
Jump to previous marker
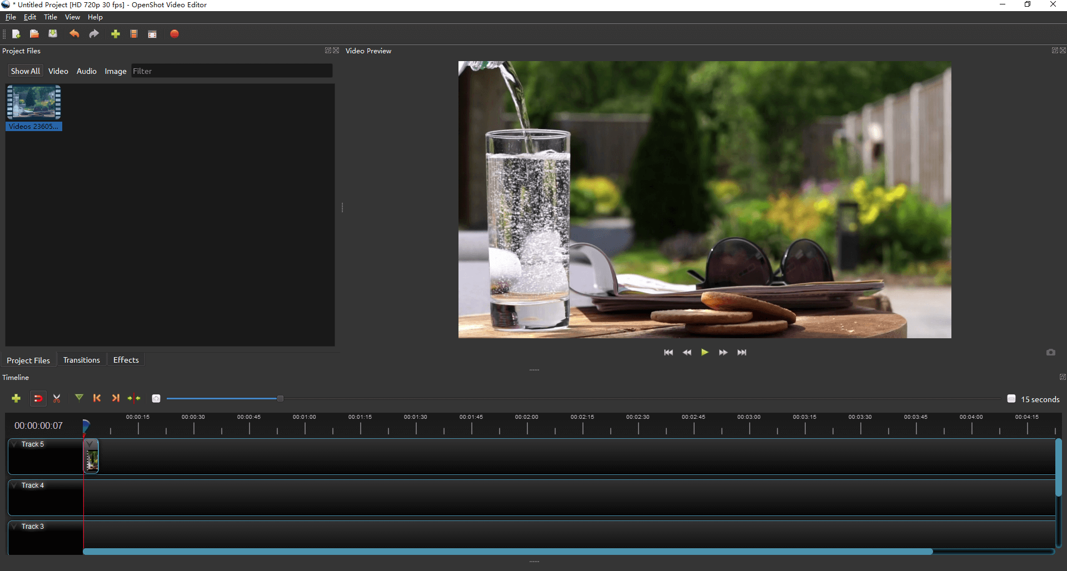pos(97,398)
